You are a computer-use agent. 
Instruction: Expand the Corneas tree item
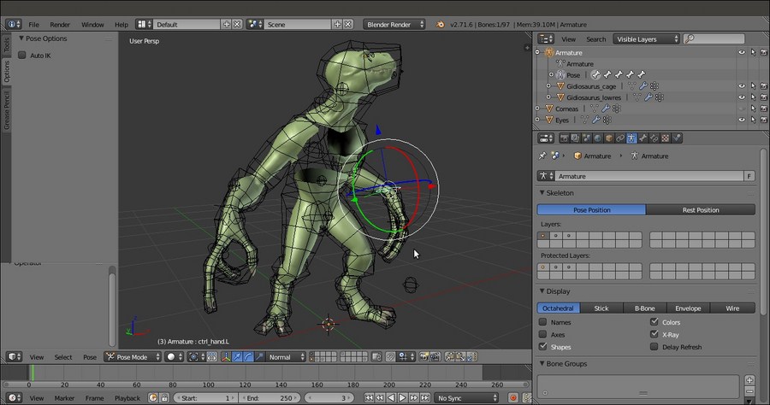pyautogui.click(x=538, y=109)
